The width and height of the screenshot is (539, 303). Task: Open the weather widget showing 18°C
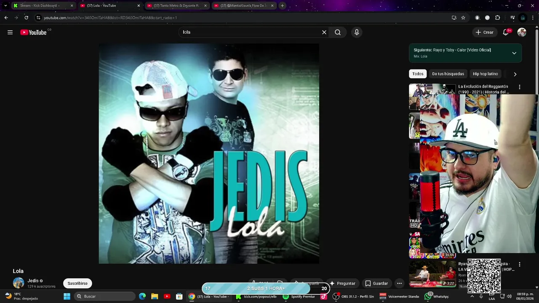[21, 296]
